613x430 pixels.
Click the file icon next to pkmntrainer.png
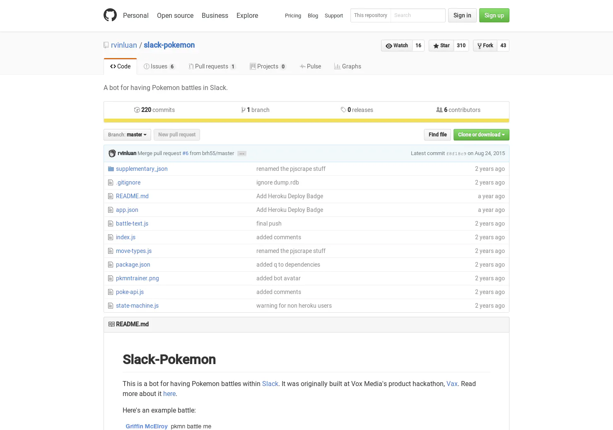(111, 278)
